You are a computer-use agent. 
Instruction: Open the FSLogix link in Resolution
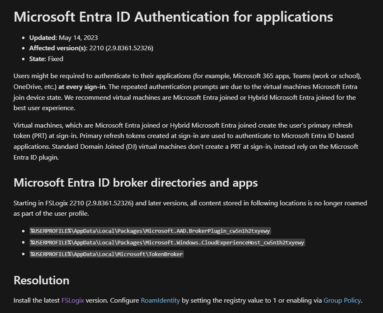(72, 300)
